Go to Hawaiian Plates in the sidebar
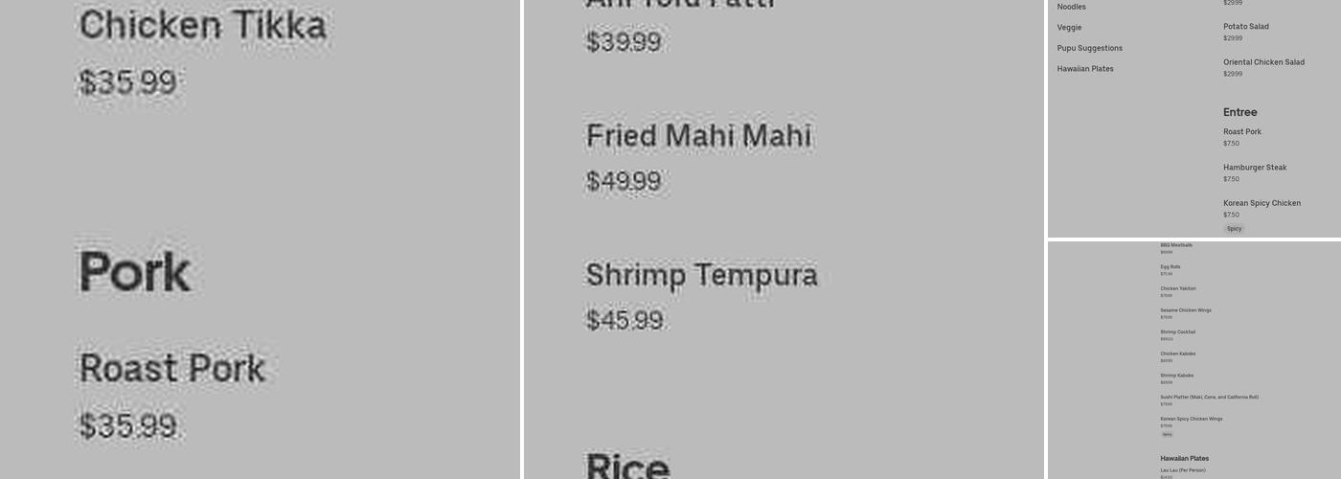1341x479 pixels. coord(1085,69)
